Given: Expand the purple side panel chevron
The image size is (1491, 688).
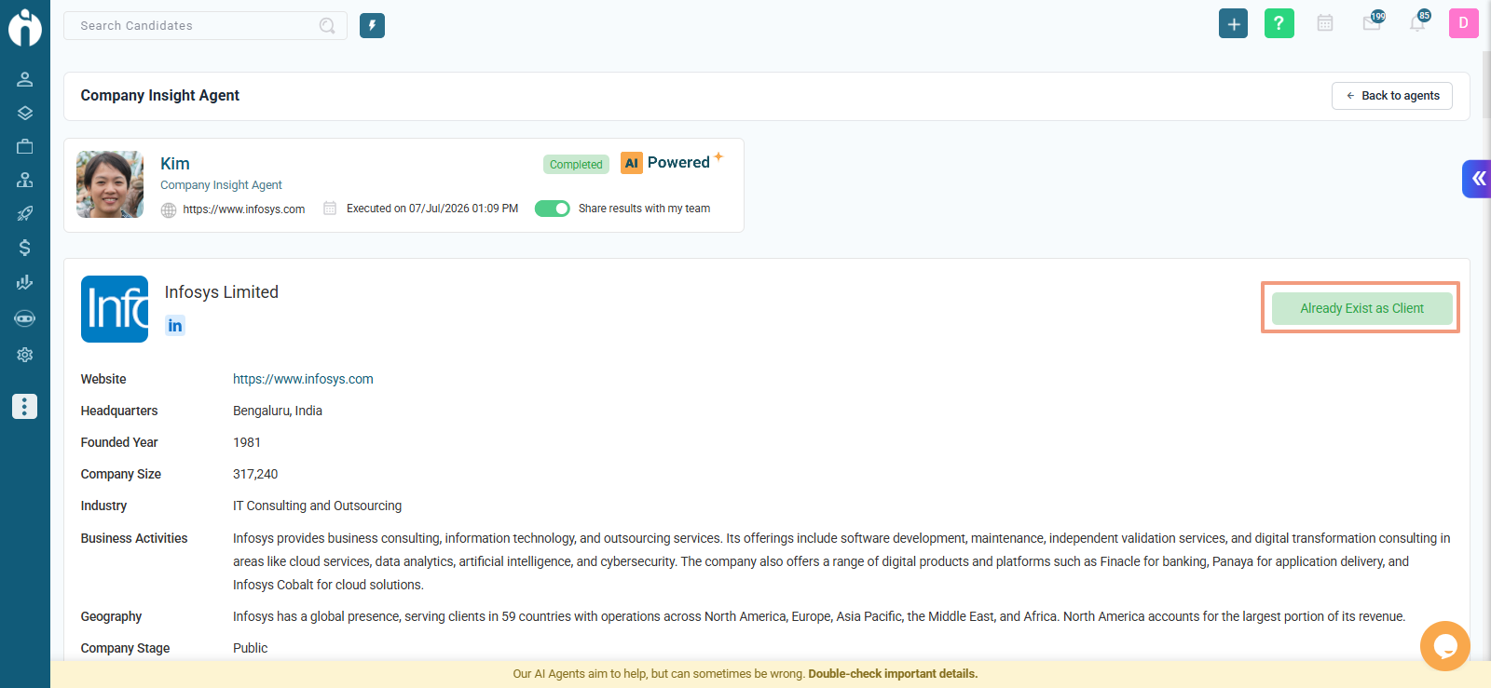Looking at the screenshot, I should pyautogui.click(x=1477, y=179).
